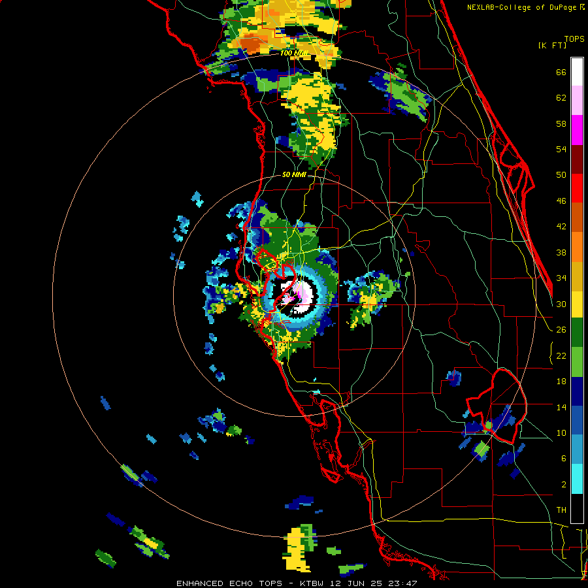Click the white TH swatch at legend bottom
Screen dimensions: 588x588
[577, 508]
